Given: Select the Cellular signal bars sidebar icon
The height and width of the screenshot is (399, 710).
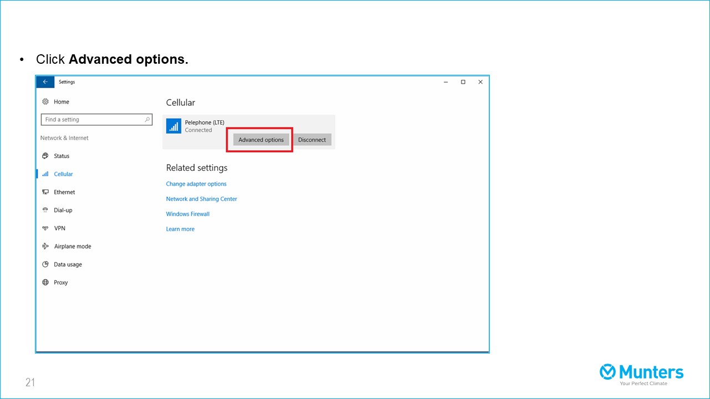Looking at the screenshot, I should click(45, 174).
